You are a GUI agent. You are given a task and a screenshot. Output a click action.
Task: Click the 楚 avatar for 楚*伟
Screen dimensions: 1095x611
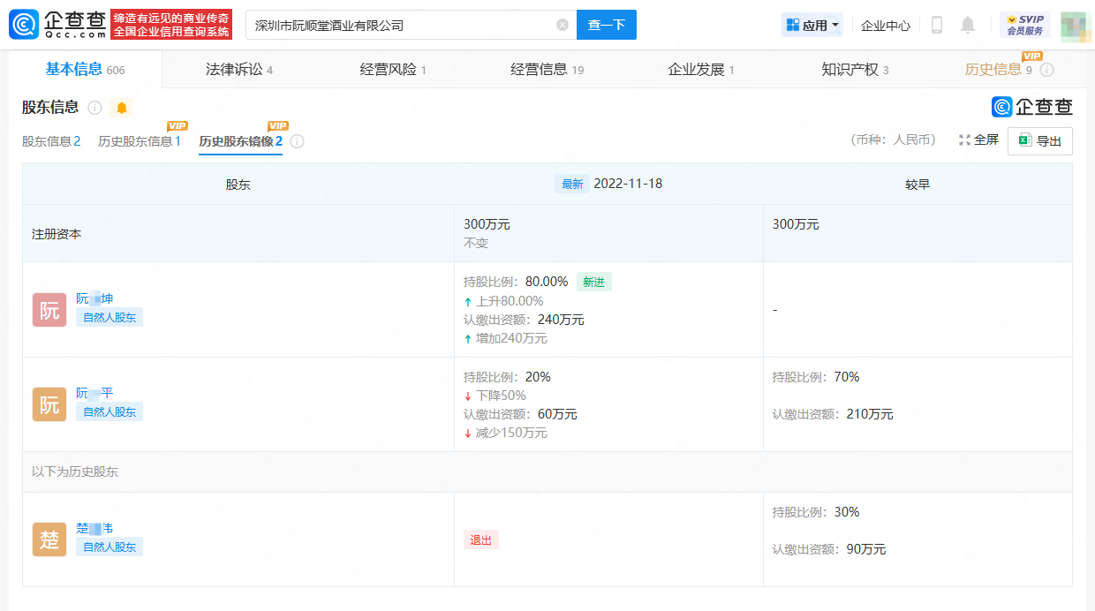[49, 539]
